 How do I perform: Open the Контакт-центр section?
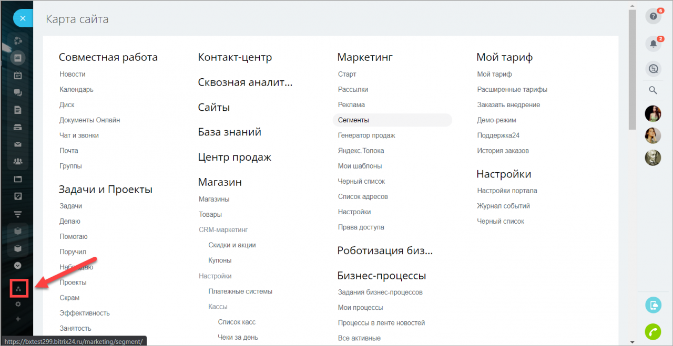235,57
